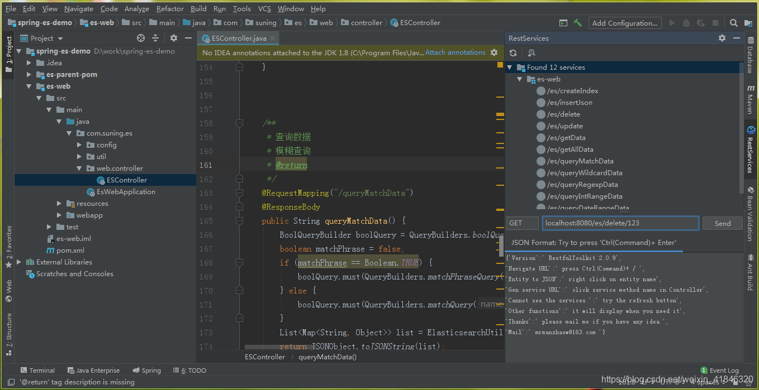759x390 pixels.
Task: Click the collapse all icon in Project panel
Action: pyautogui.click(x=155, y=38)
